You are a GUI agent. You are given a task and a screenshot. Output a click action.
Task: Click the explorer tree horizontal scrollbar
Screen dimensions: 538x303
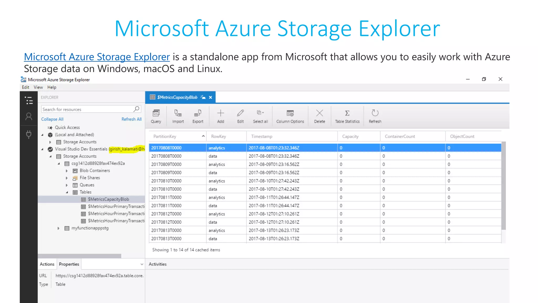80,256
